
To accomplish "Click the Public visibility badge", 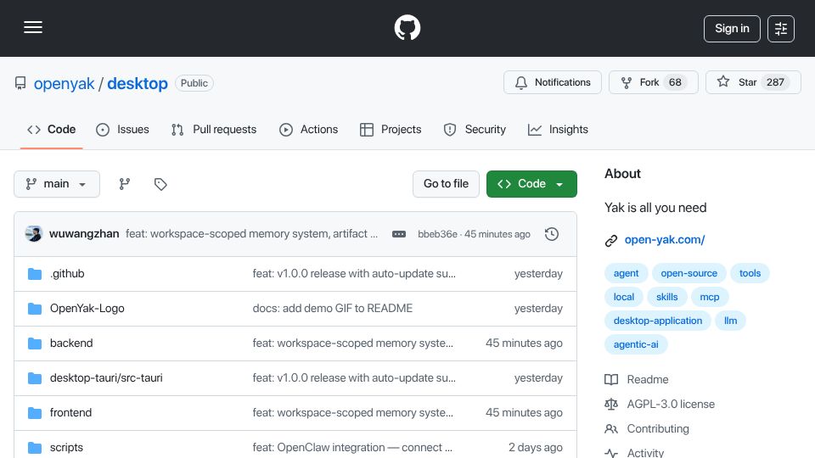I will tap(194, 83).
